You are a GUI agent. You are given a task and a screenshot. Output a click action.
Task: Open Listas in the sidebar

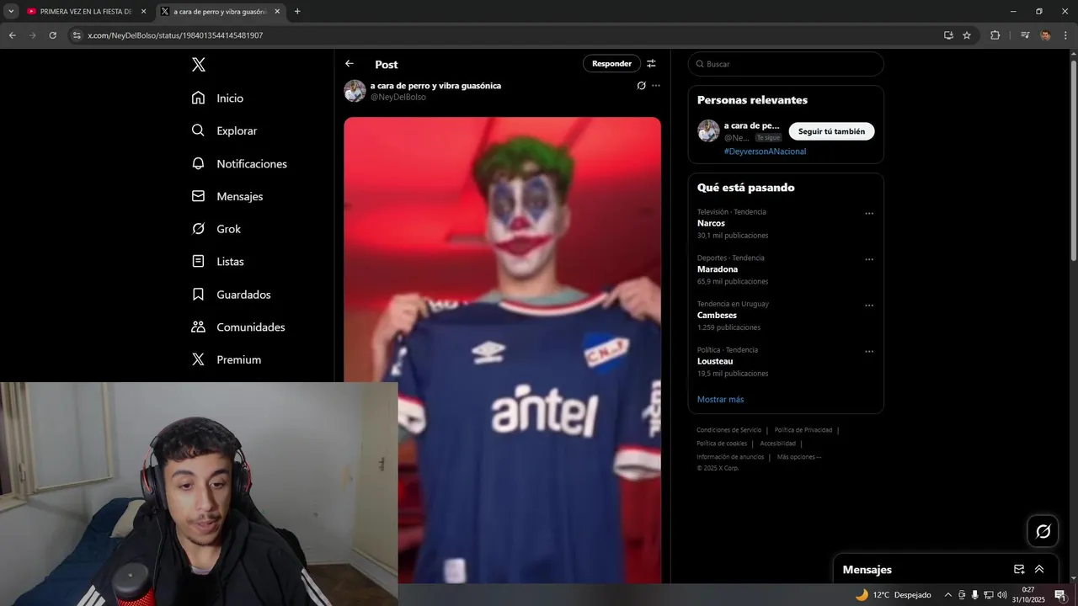tap(217, 262)
